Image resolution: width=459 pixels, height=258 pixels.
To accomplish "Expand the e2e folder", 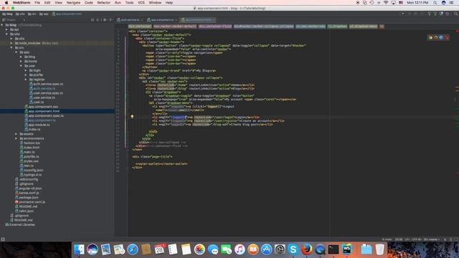I will pyautogui.click(x=11, y=39).
